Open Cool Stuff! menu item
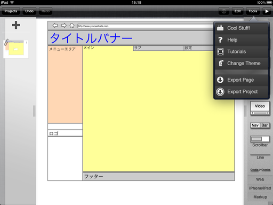The image size is (273, 205). (x=242, y=28)
